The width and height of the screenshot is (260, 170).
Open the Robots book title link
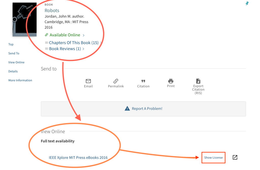(x=52, y=10)
